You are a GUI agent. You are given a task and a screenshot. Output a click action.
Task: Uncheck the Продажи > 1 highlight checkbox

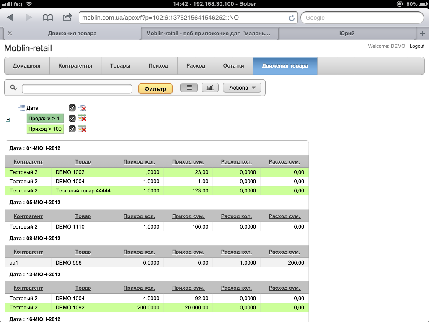(x=72, y=118)
